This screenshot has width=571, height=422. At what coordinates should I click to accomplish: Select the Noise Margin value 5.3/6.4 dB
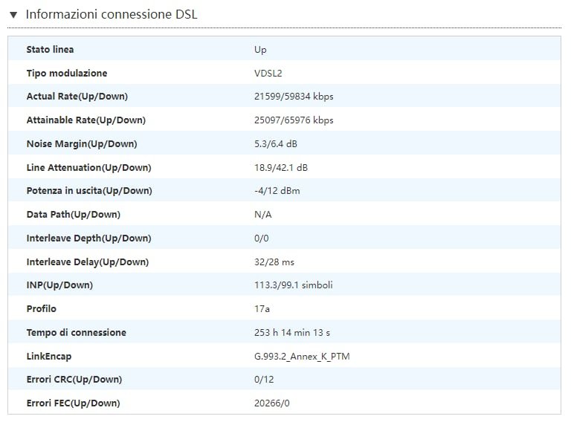pyautogui.click(x=275, y=144)
